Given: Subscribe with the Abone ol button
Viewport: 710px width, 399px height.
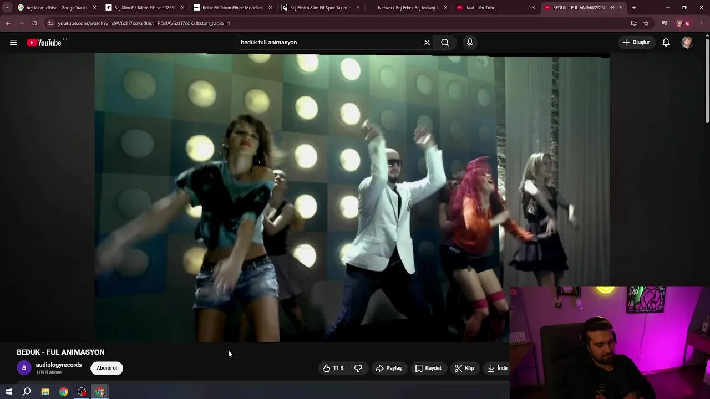Looking at the screenshot, I should point(107,368).
